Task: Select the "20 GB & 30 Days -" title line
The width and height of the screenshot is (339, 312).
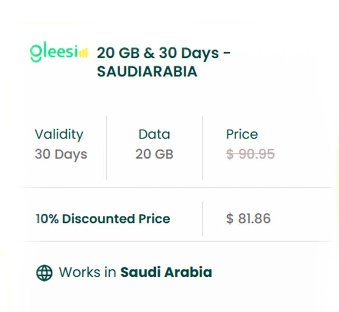Action: pyautogui.click(x=164, y=53)
